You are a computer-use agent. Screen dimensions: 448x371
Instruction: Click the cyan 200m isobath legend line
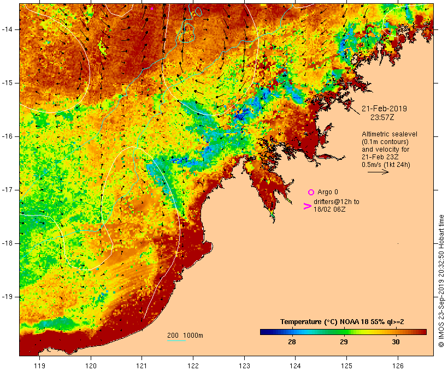[176, 340]
